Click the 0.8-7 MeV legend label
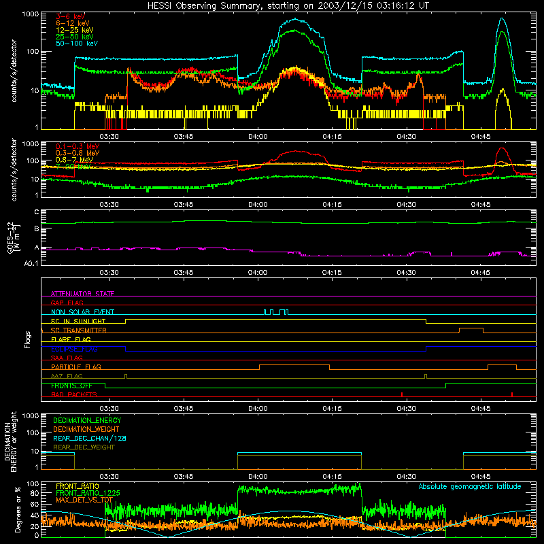Image resolution: width=544 pixels, height=544 pixels. click(74, 160)
